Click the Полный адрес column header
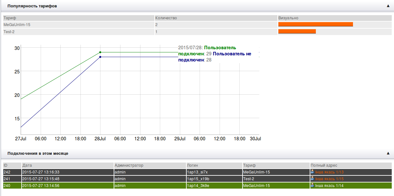Image resolution: width=394 pixels, height=196 pixels. [x=324, y=165]
